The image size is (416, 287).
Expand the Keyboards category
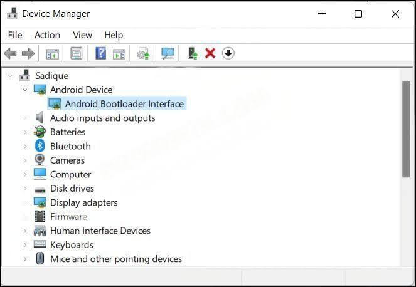coord(25,245)
